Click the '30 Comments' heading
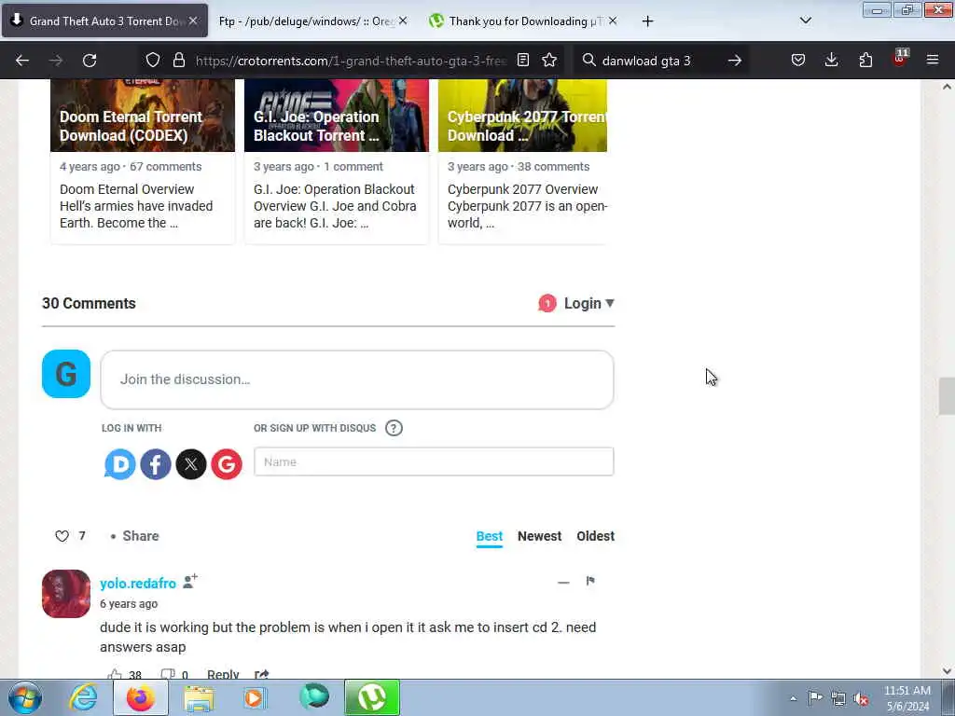955x716 pixels. click(89, 303)
